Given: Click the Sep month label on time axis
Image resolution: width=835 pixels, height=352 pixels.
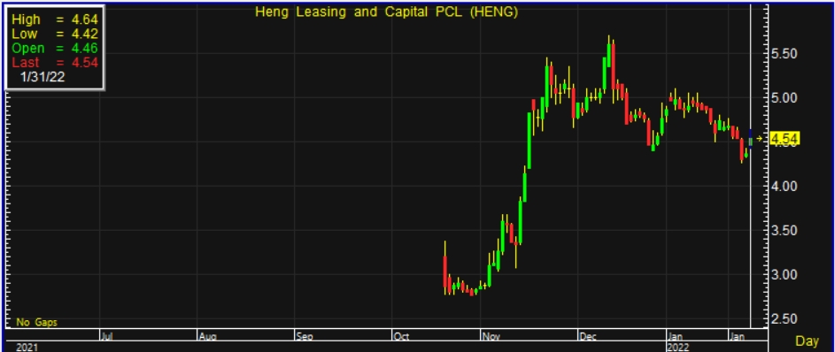Looking at the screenshot, I should (304, 336).
